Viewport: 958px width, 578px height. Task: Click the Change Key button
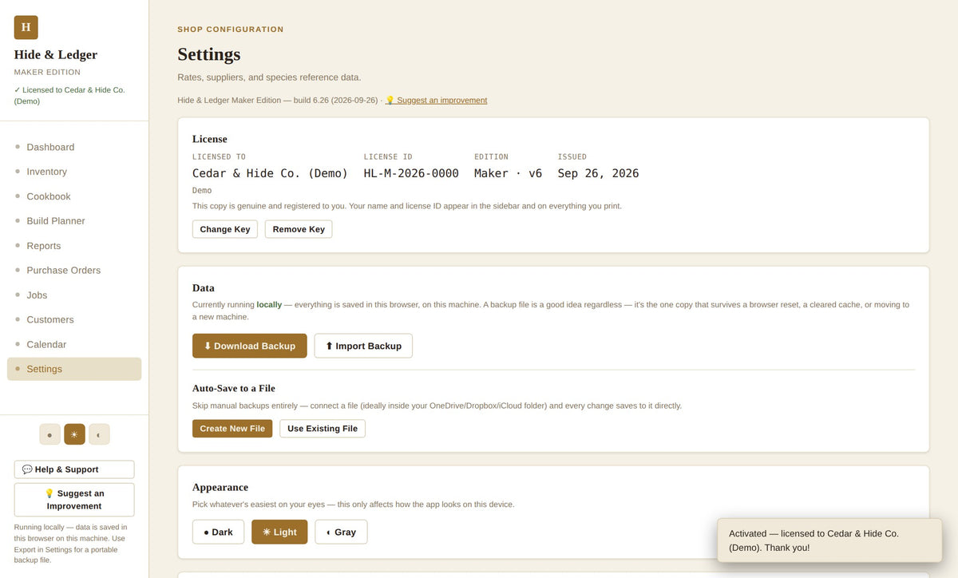[225, 229]
